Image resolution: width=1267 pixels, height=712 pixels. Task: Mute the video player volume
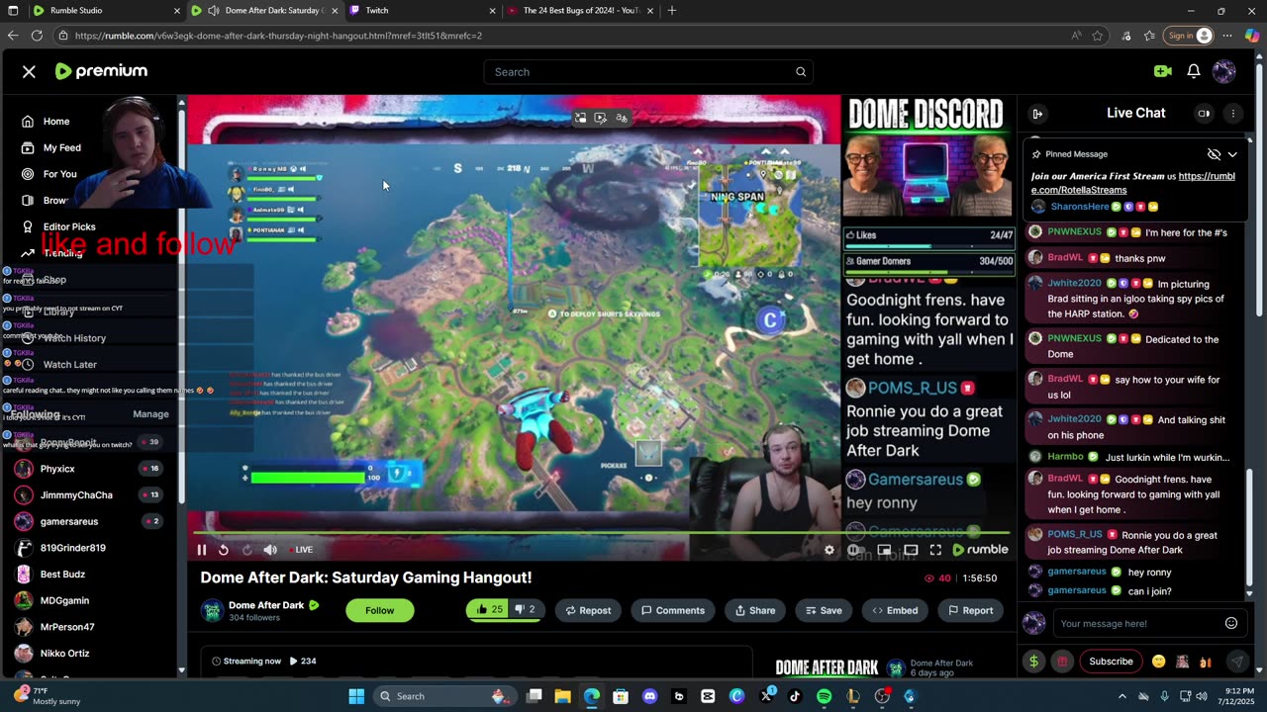click(x=270, y=550)
